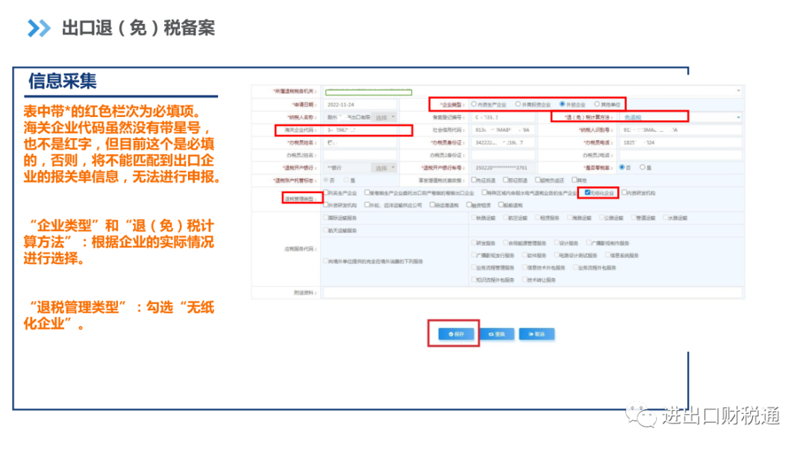Image resolution: width=806 pixels, height=451 pixels.
Task: Click the 取消 cancel button
Action: pos(536,334)
